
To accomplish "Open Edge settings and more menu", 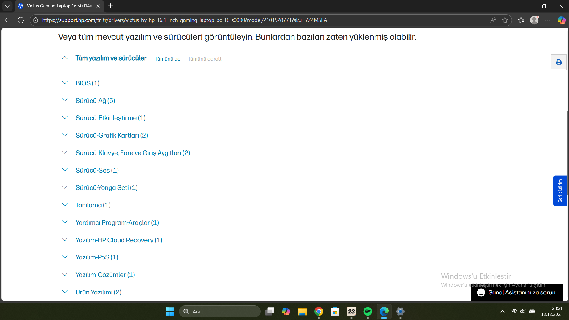I will (548, 20).
